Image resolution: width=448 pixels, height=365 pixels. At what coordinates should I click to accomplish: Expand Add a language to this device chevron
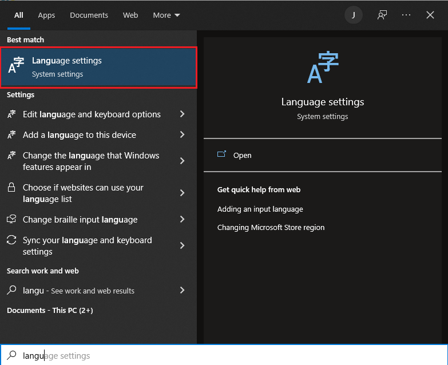[183, 134]
